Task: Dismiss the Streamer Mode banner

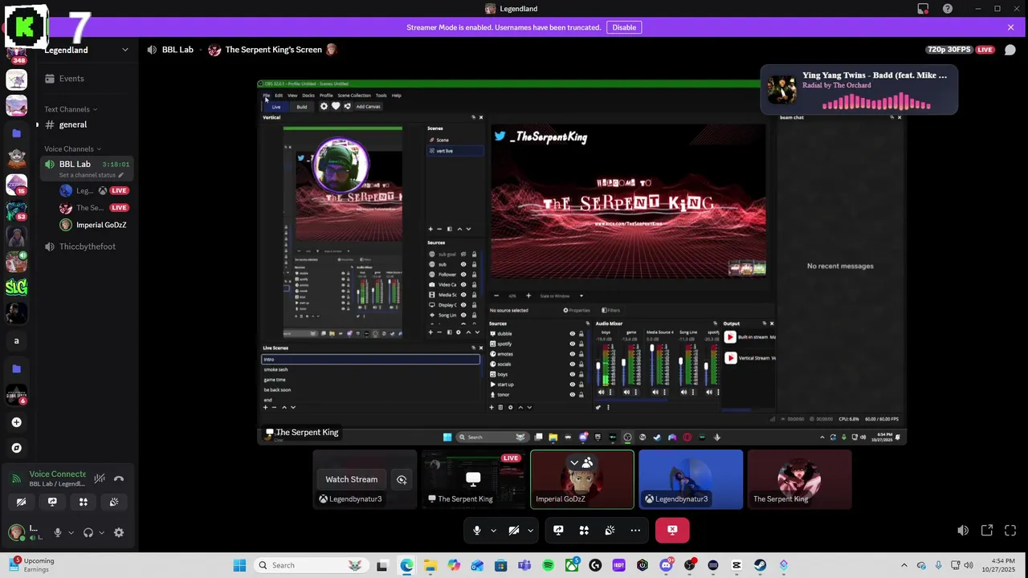Action: point(1010,27)
